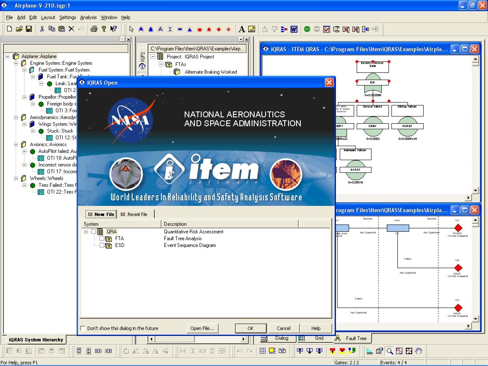
Task: Click the Save diskette toolbar icon
Action: pyautogui.click(x=29, y=29)
